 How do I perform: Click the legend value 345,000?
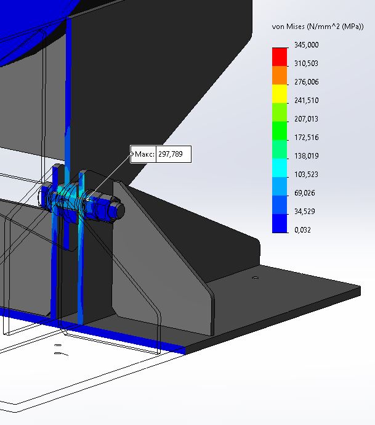pos(307,45)
